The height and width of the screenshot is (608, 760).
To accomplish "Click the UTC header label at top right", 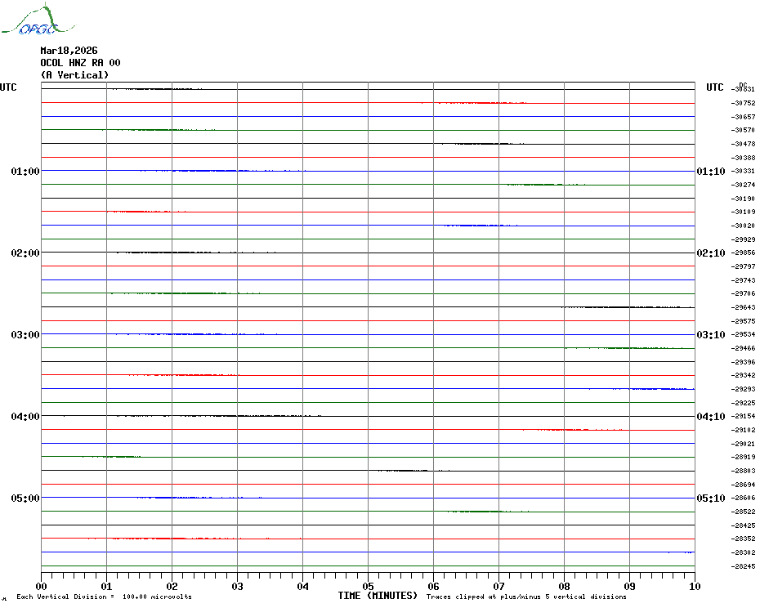I will (714, 87).
